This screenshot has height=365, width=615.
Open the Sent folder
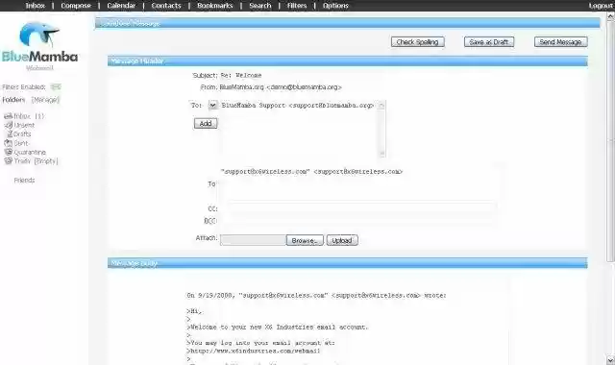(21, 143)
